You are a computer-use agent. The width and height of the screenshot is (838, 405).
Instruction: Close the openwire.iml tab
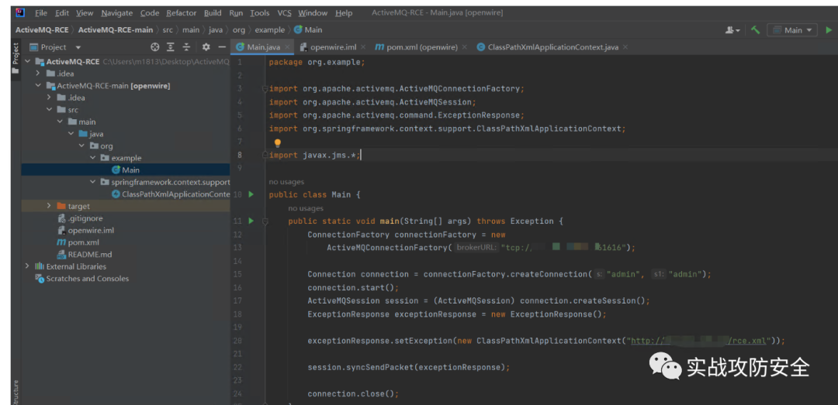coord(363,47)
